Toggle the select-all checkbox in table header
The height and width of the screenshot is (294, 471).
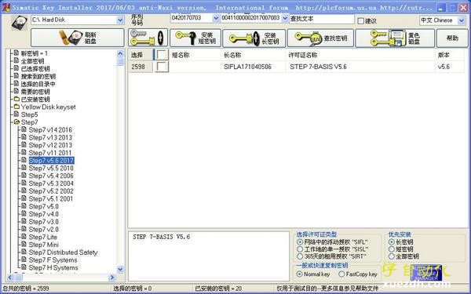(x=161, y=55)
